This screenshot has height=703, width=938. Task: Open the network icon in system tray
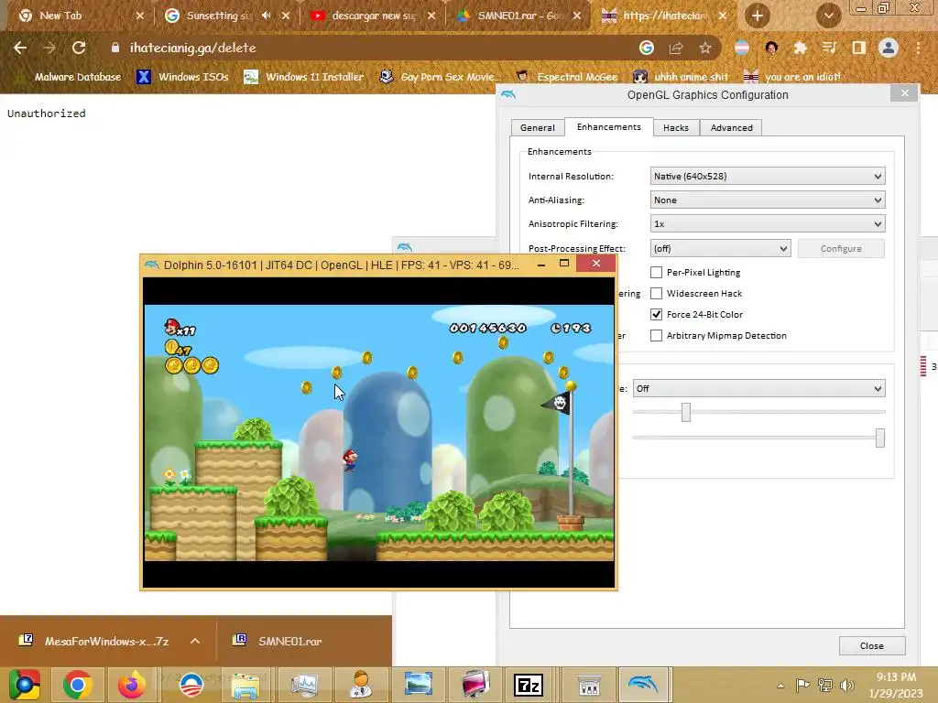coord(825,685)
